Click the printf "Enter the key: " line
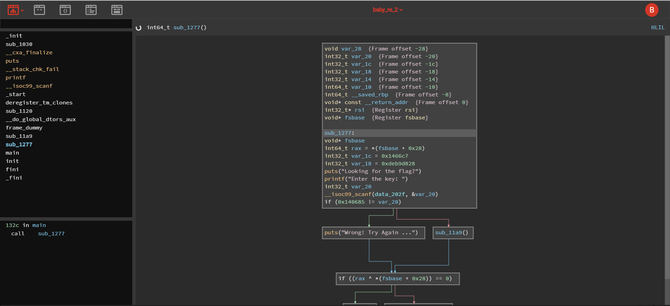670x306 pixels. pos(366,179)
